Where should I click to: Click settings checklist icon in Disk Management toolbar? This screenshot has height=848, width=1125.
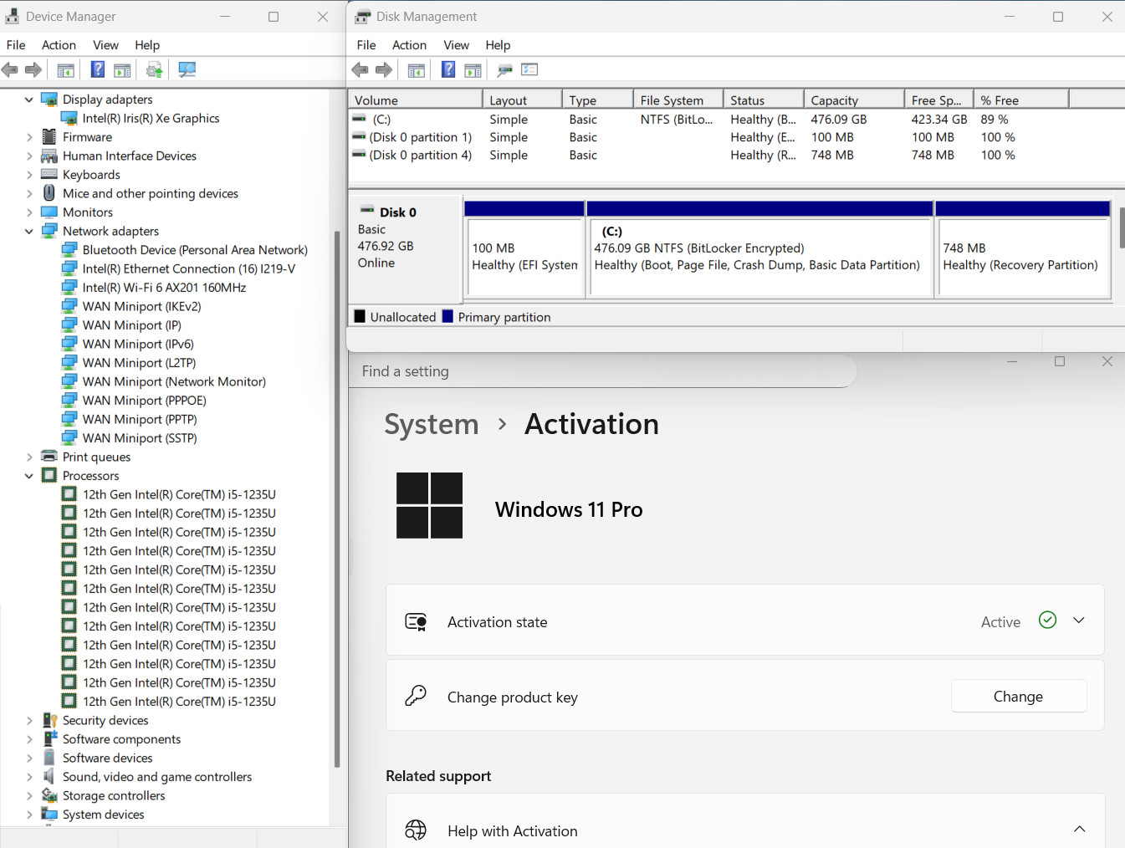pyautogui.click(x=529, y=69)
